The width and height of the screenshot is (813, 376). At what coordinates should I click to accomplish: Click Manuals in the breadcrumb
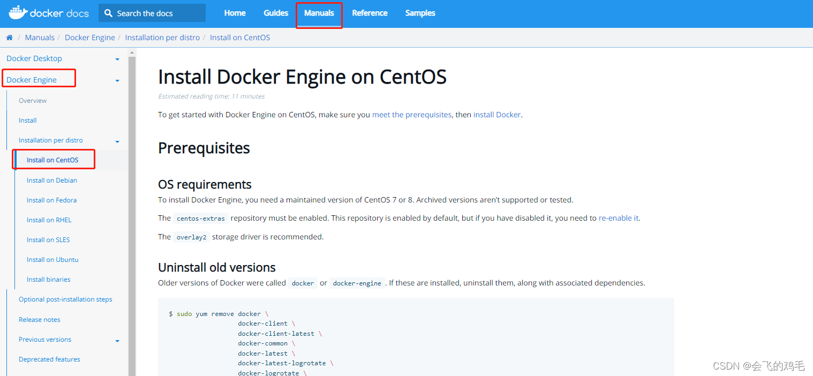coord(40,37)
